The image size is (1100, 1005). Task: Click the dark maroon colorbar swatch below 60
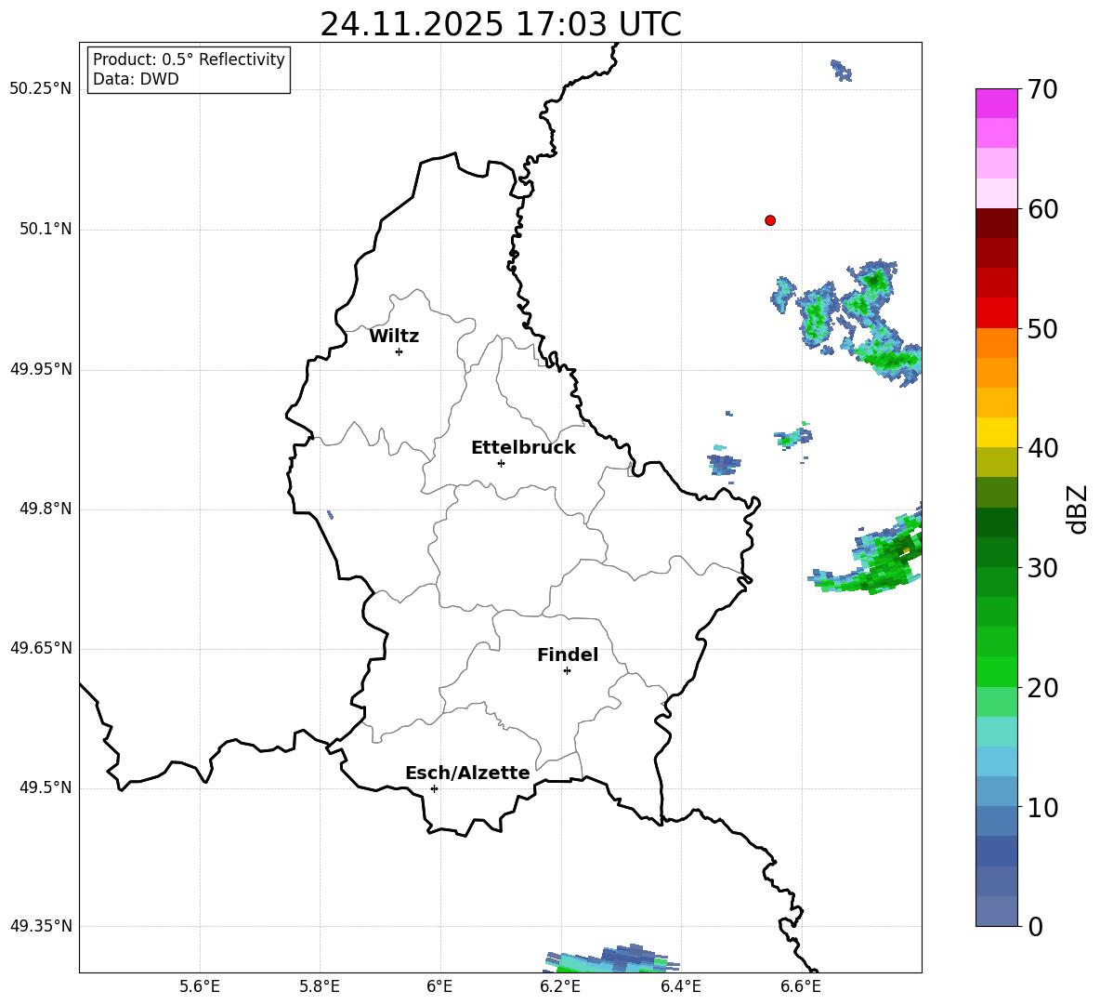[997, 223]
